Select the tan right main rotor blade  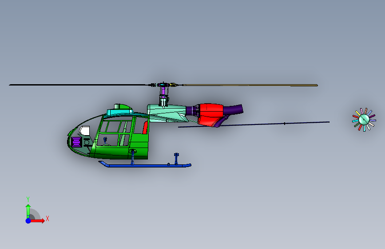point(250,85)
